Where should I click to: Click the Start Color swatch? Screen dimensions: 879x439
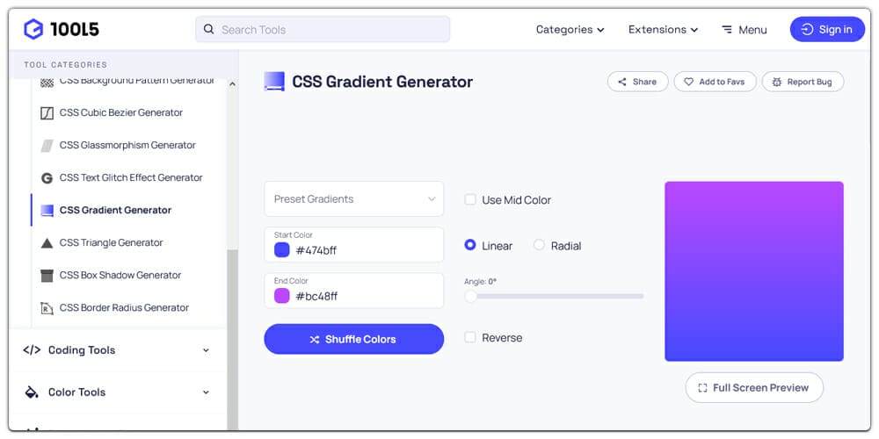tap(281, 249)
